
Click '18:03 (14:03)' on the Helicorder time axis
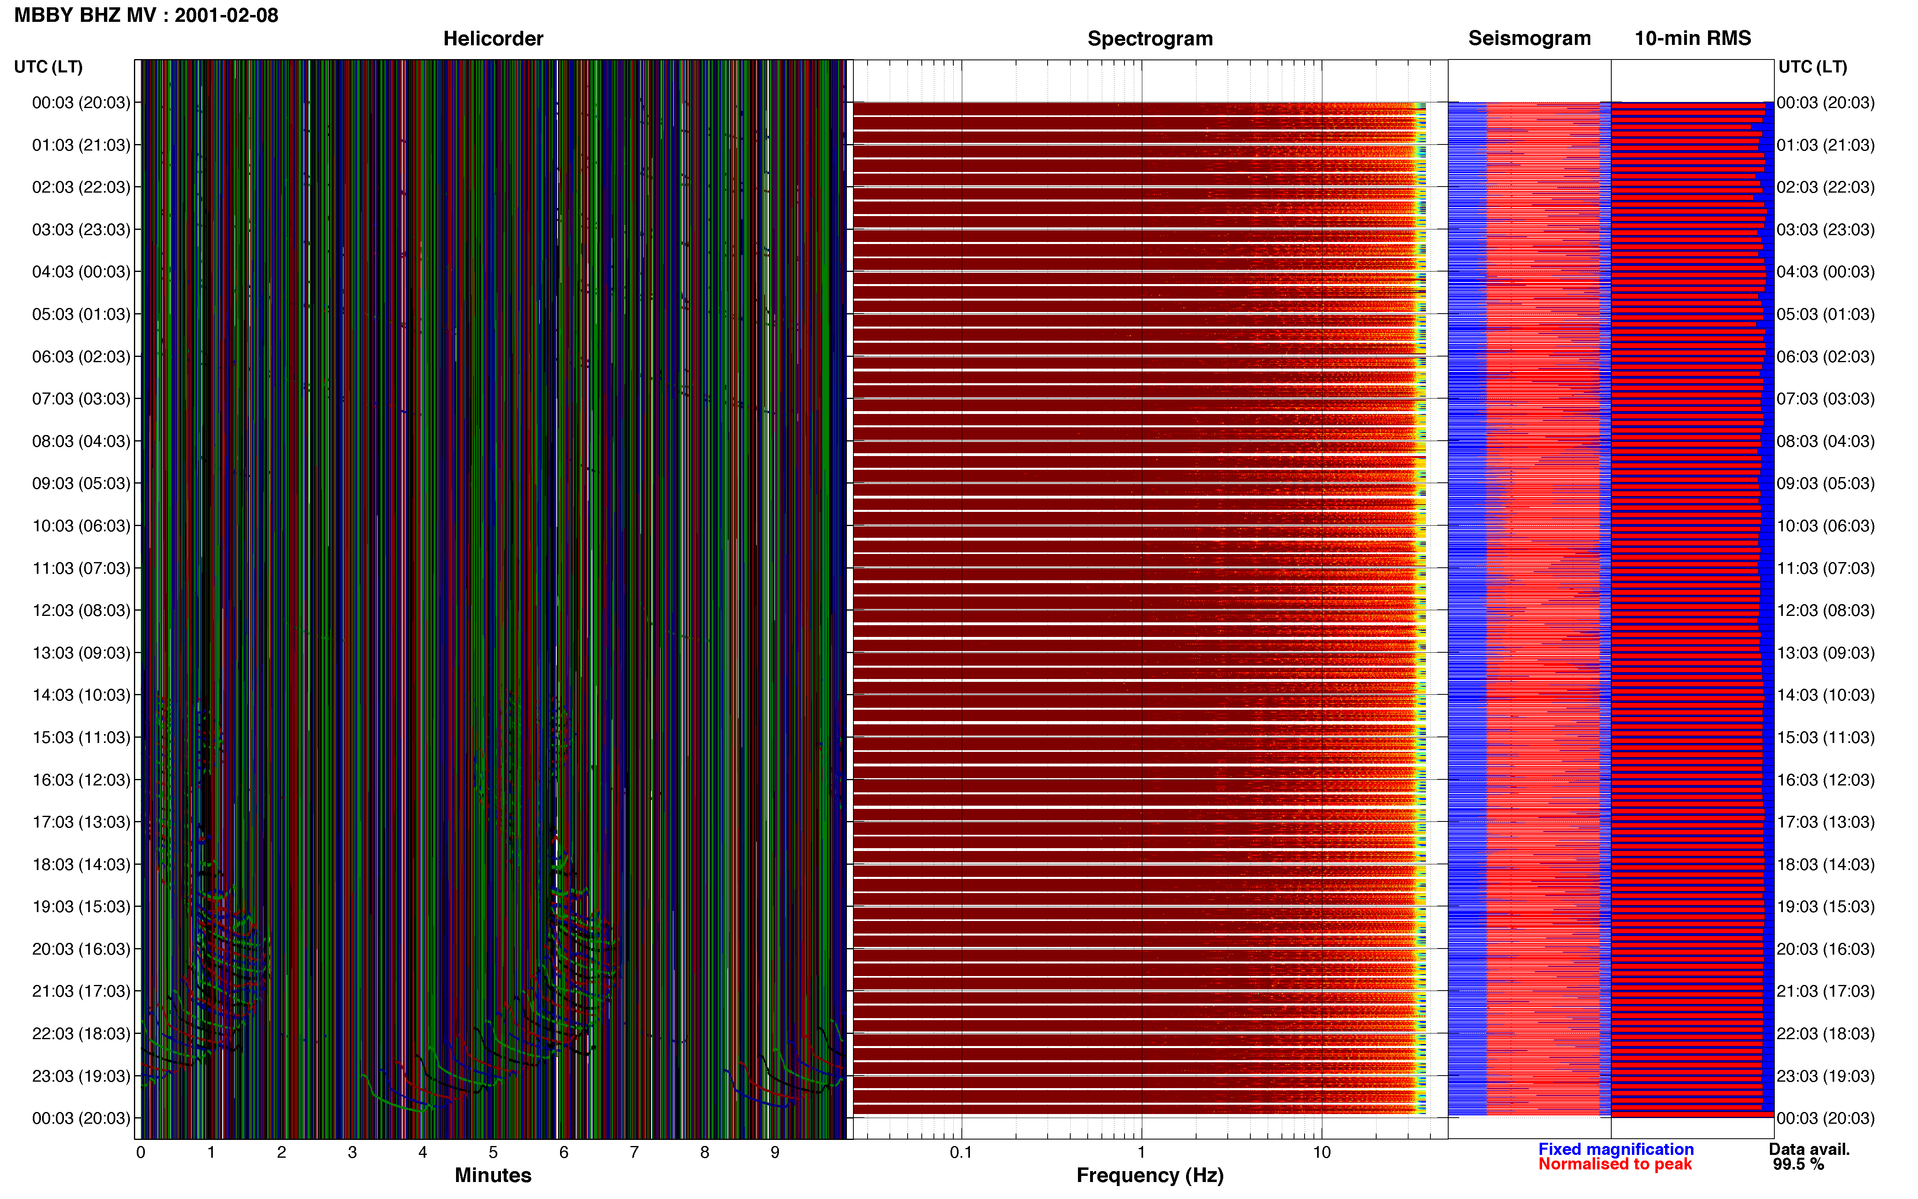(x=81, y=864)
